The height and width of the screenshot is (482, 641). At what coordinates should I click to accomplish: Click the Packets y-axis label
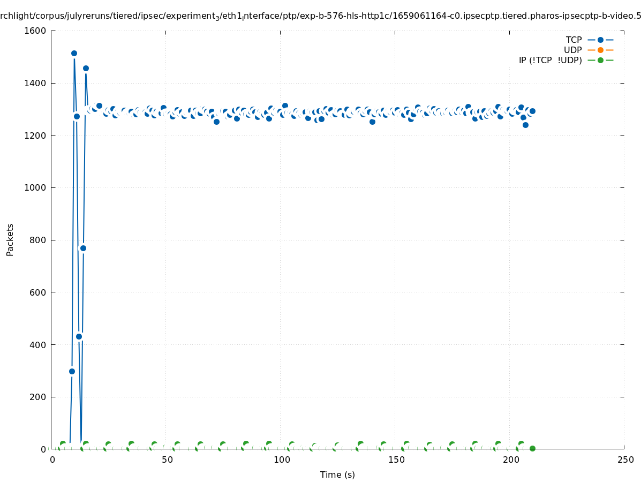pyautogui.click(x=10, y=239)
